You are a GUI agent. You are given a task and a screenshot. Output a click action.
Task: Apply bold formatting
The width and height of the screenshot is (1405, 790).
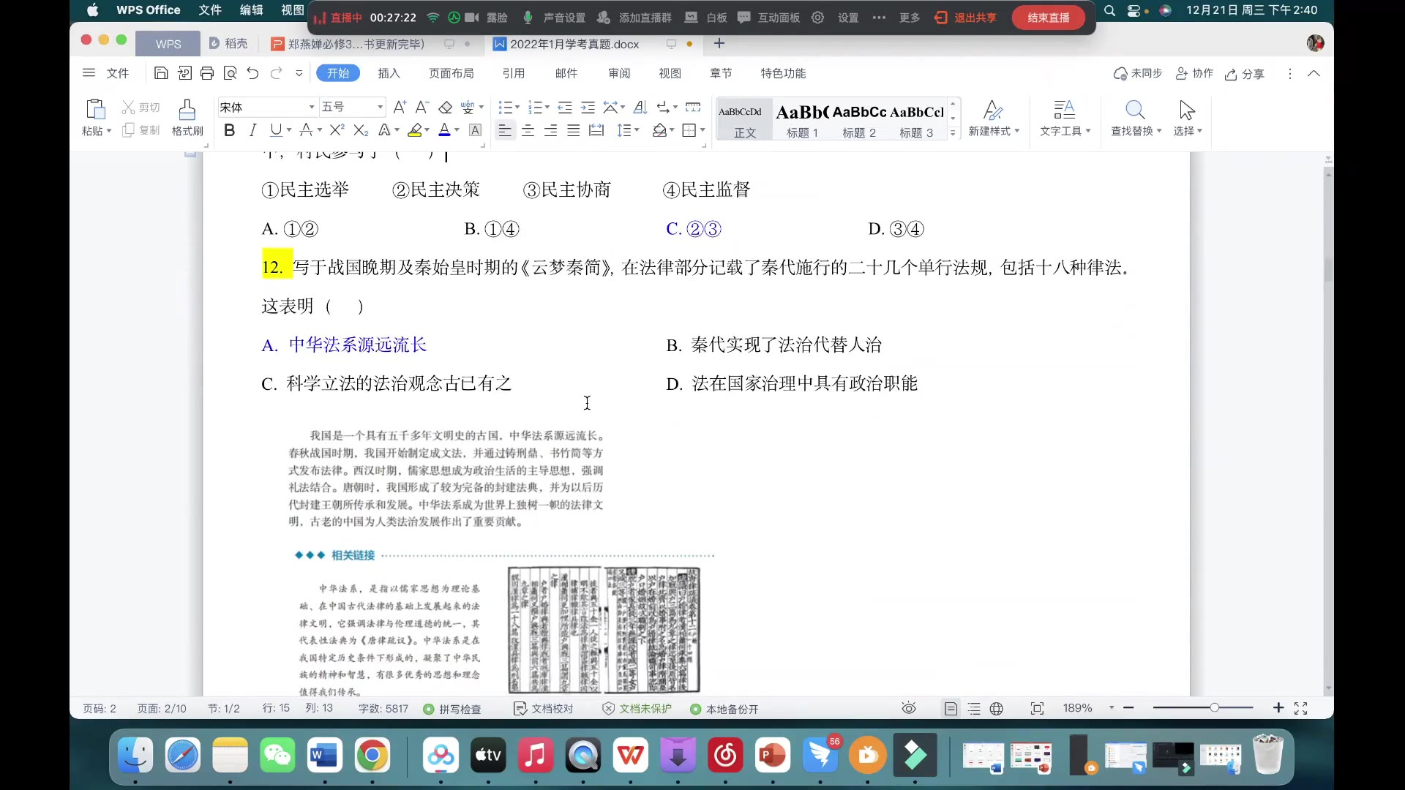click(x=230, y=130)
